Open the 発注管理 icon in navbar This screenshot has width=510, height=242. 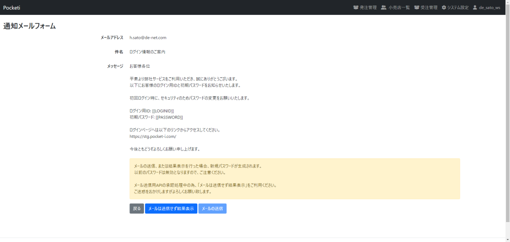[356, 7]
